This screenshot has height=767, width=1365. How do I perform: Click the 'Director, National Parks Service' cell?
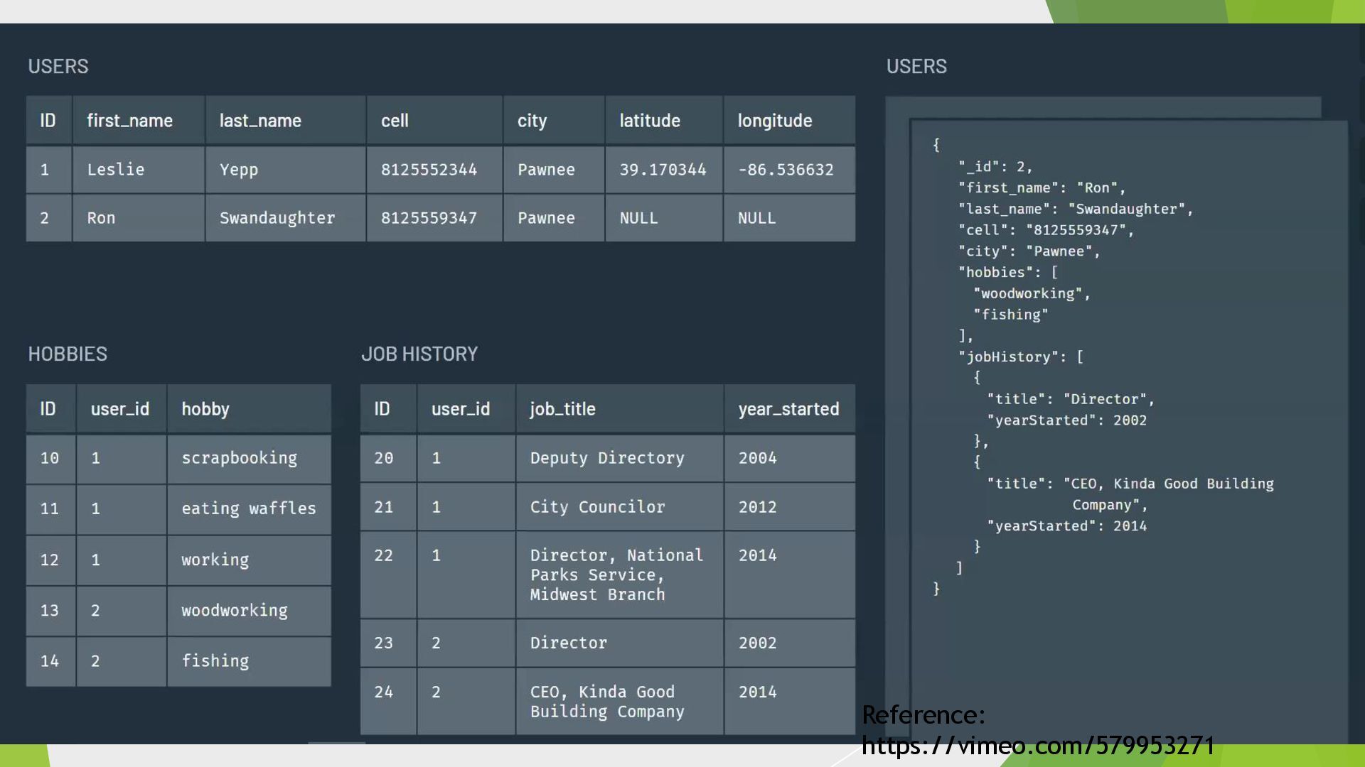coord(619,575)
